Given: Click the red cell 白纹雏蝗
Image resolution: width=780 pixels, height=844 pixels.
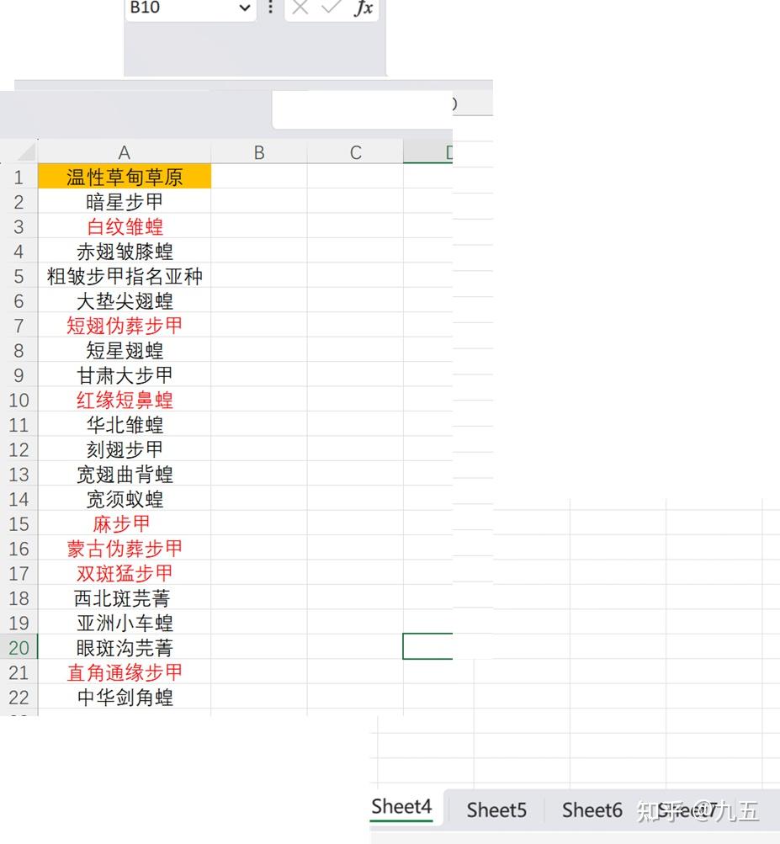Looking at the screenshot, I should [124, 226].
